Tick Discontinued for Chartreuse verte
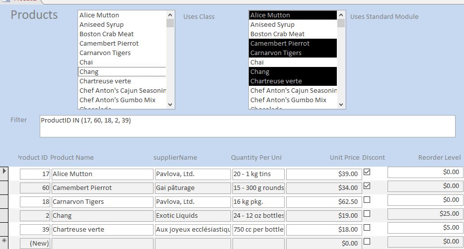The width and height of the screenshot is (464, 249). (x=367, y=227)
